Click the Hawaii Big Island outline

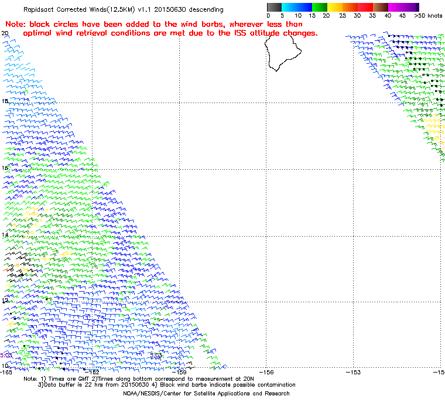pos(283,53)
